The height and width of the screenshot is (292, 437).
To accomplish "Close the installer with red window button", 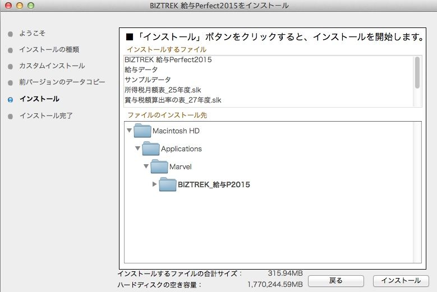I will tap(8, 6).
